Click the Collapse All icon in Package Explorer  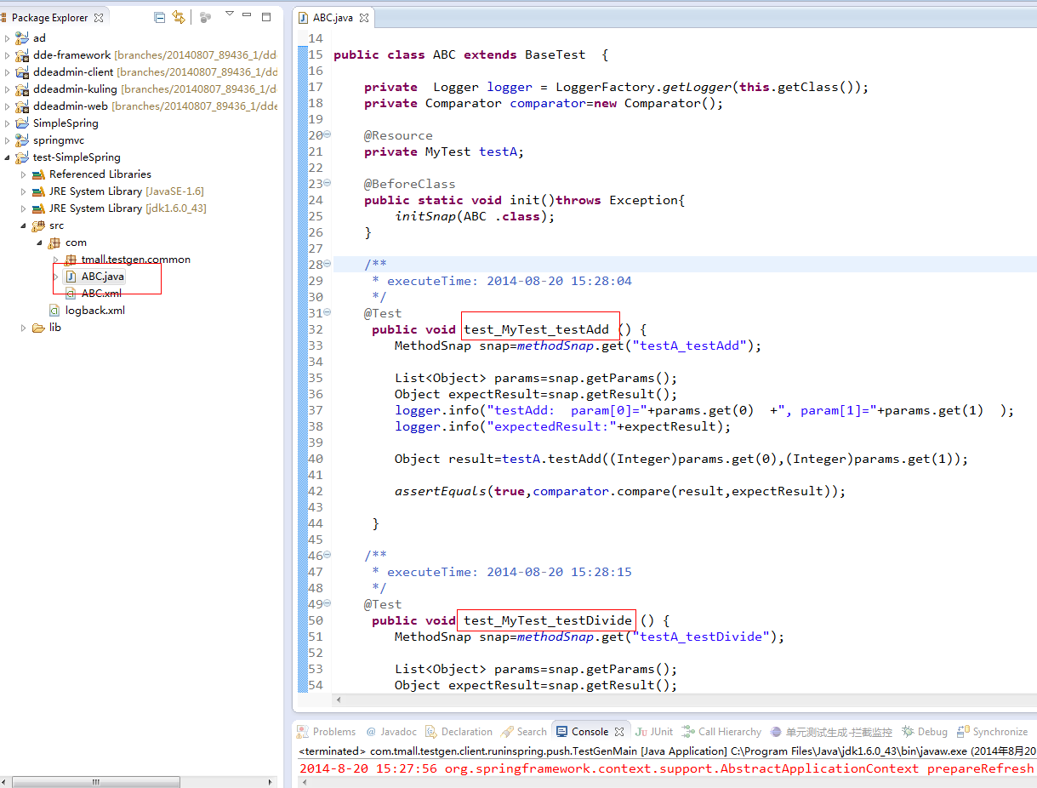(x=160, y=17)
